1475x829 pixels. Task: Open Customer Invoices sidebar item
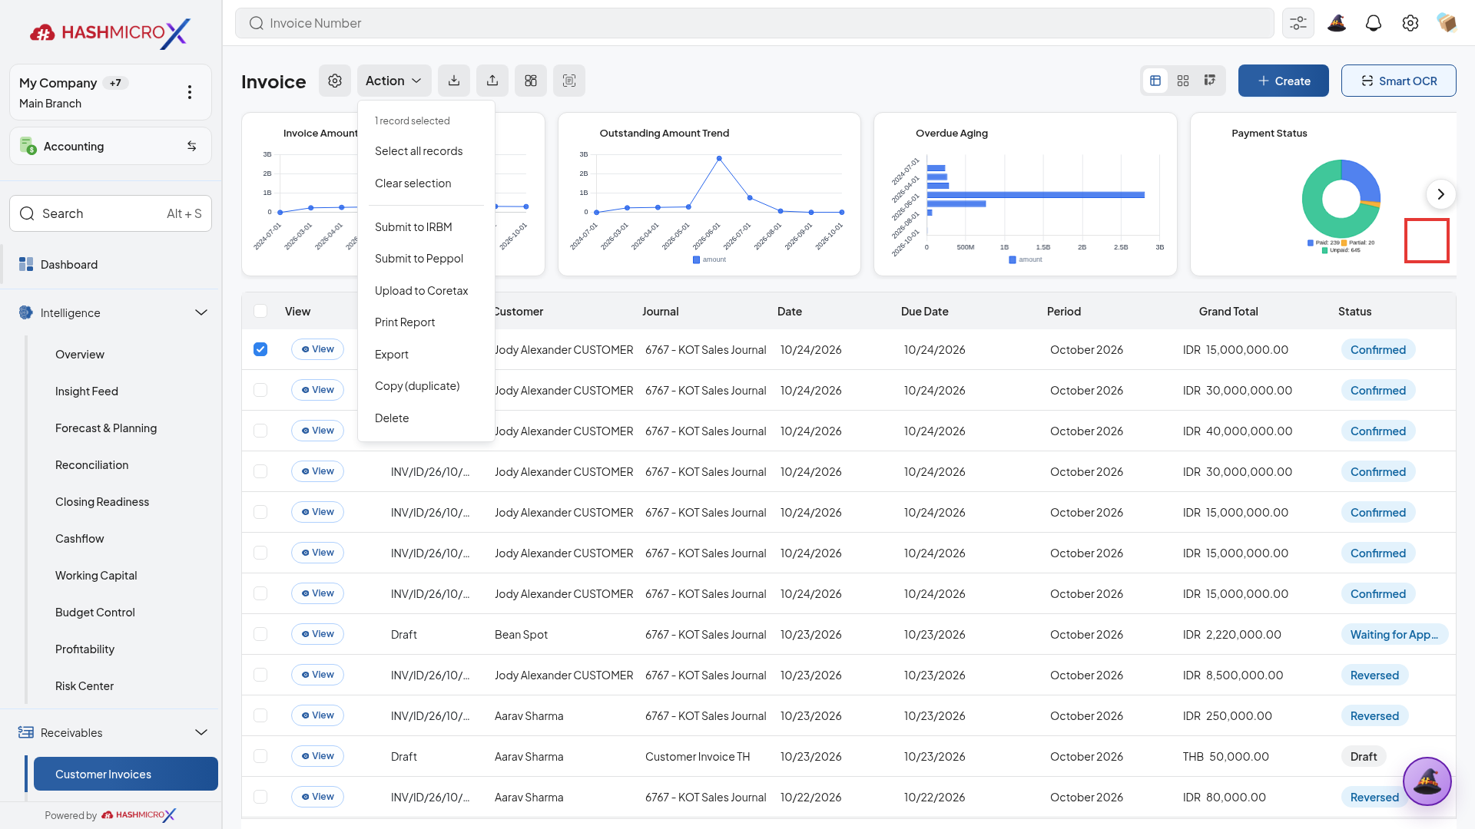coord(126,774)
